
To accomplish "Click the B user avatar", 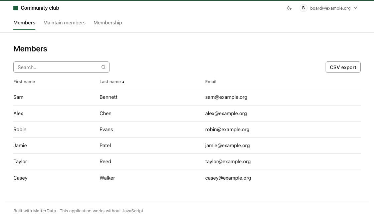I will click(x=304, y=8).
